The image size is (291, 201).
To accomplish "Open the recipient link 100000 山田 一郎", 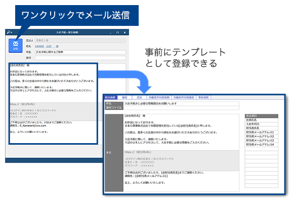I will point(47,46).
